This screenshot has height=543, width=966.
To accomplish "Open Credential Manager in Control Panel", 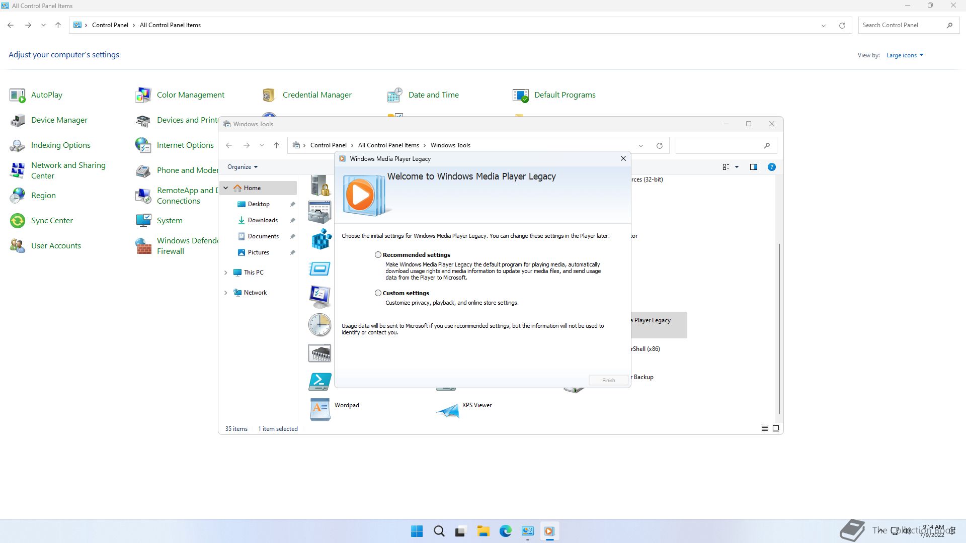I will 317,95.
